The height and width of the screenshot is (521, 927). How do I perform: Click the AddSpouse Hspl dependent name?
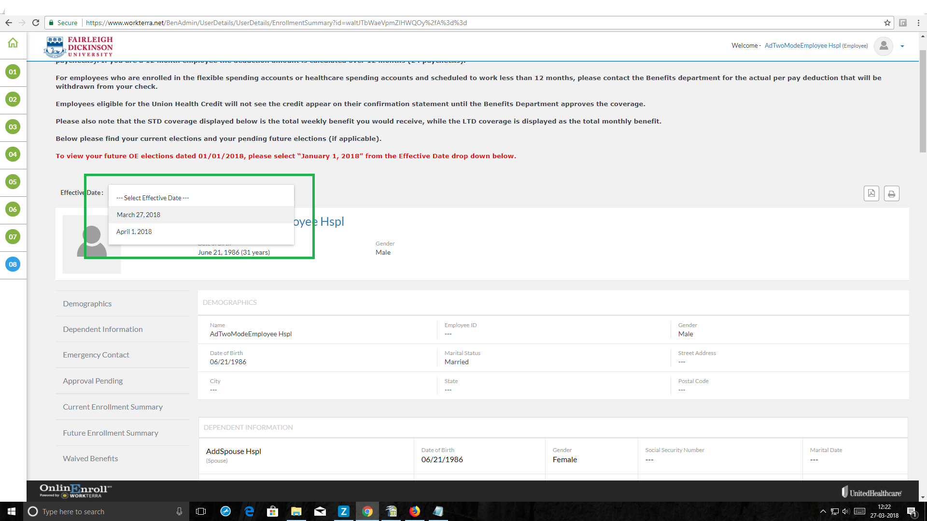233,452
